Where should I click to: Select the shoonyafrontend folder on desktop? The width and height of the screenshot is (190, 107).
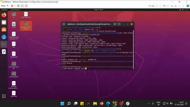[14, 65]
